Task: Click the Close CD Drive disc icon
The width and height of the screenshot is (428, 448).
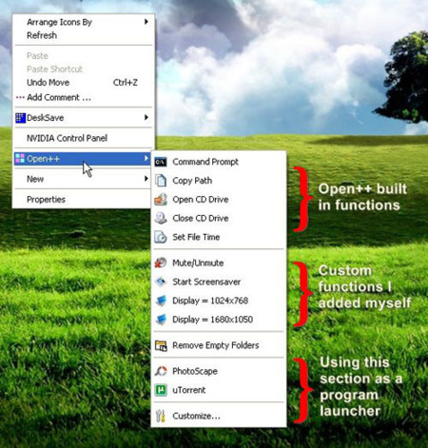Action: 161,218
